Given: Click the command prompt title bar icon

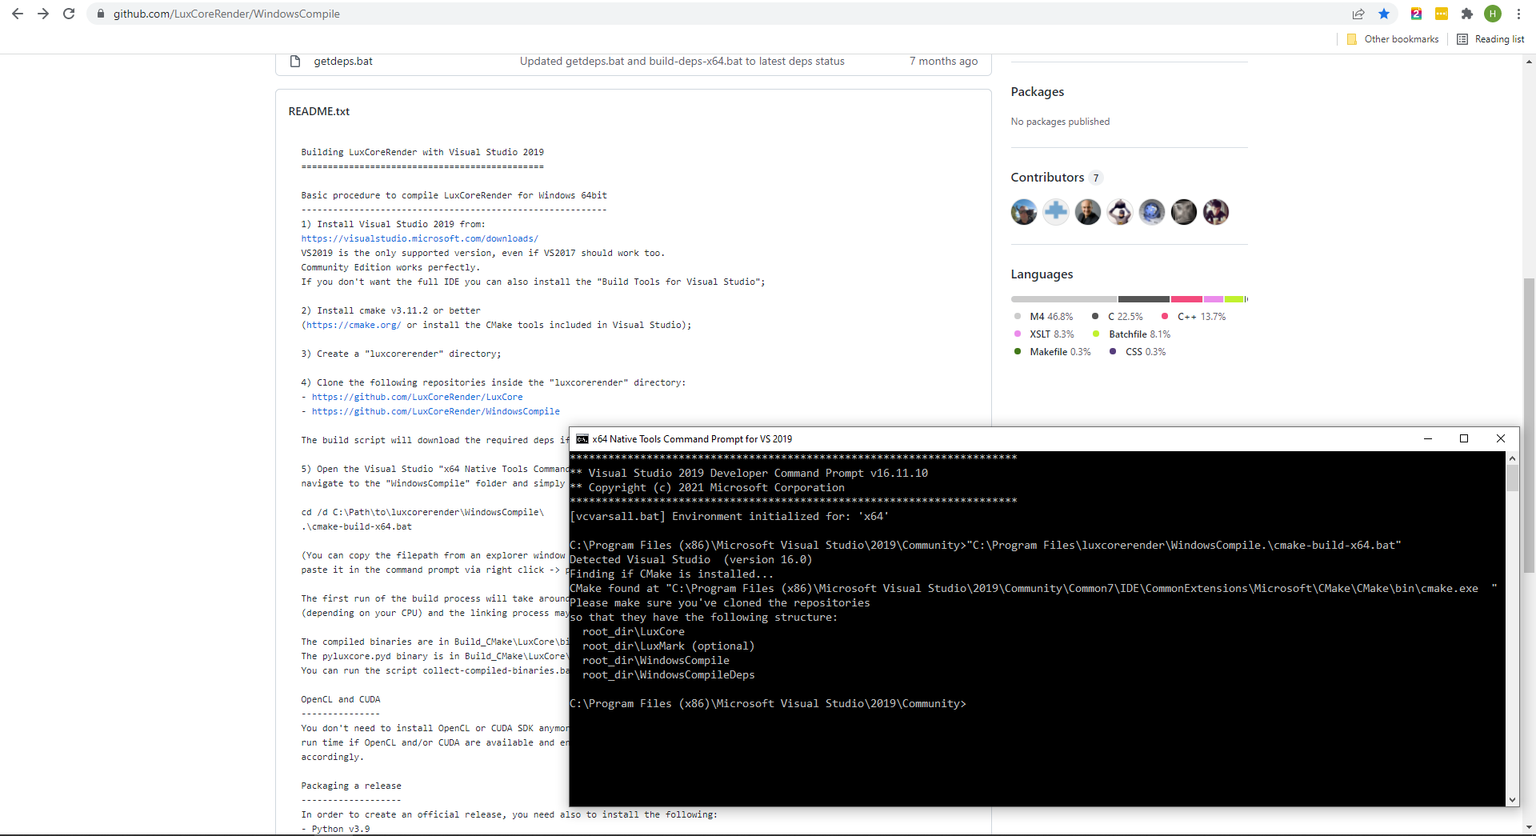Looking at the screenshot, I should (x=582, y=439).
